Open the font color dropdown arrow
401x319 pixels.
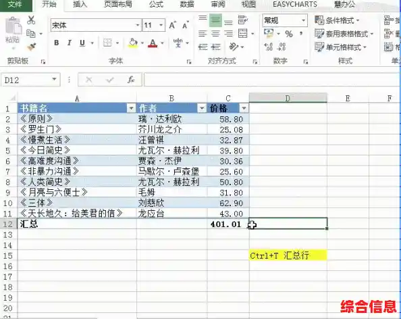pos(162,43)
